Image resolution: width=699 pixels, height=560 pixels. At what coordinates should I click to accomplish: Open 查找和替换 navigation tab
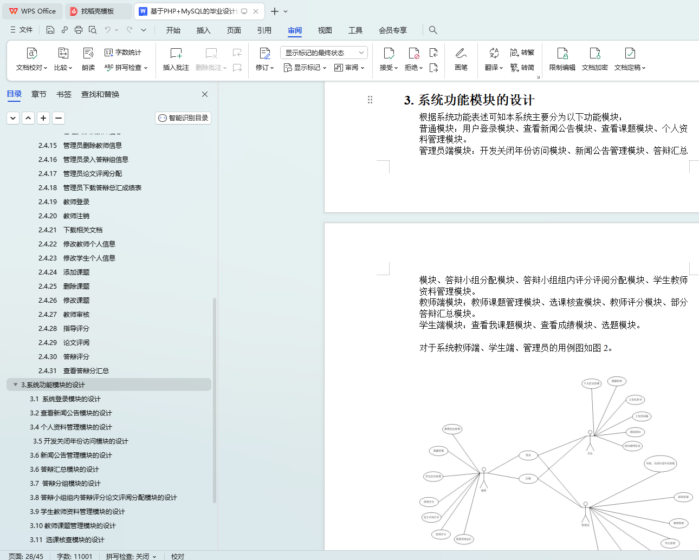pyautogui.click(x=100, y=94)
